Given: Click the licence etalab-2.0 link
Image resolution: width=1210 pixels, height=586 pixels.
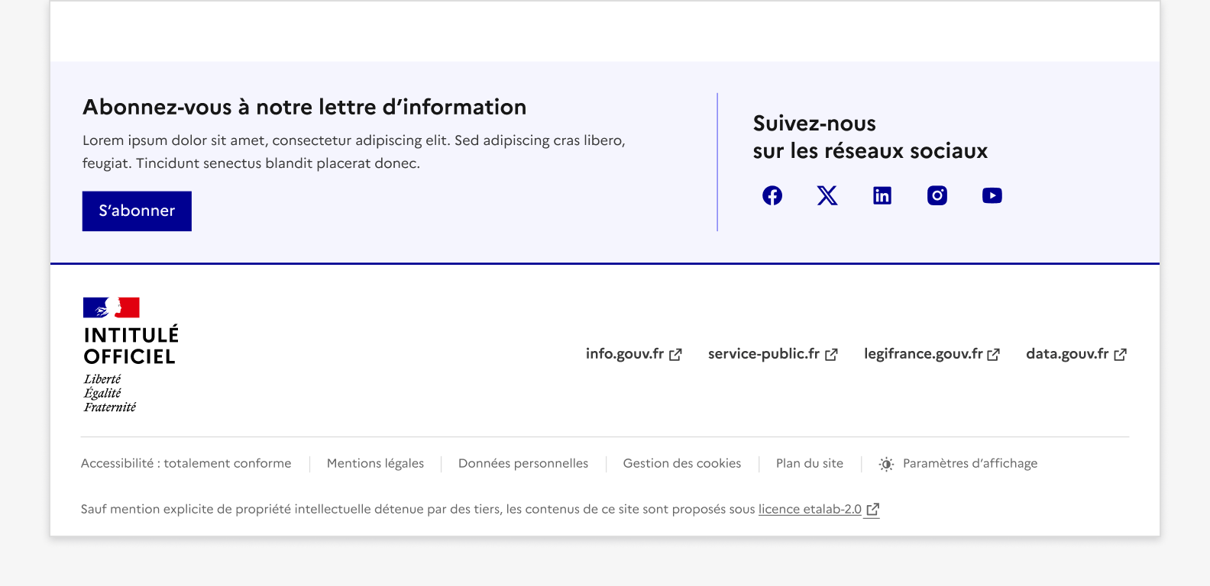Looking at the screenshot, I should [x=810, y=509].
